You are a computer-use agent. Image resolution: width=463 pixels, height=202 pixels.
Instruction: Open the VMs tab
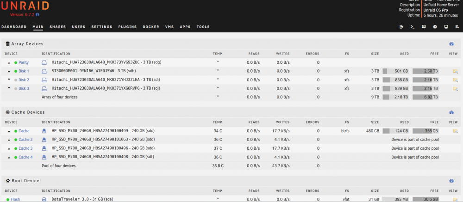[x=169, y=27]
